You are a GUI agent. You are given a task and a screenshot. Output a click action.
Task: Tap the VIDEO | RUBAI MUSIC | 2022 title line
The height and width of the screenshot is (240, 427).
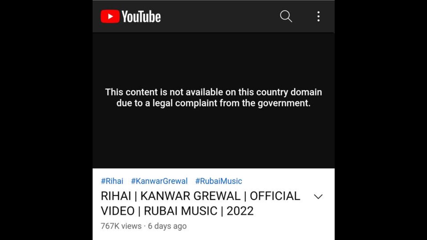point(177,211)
